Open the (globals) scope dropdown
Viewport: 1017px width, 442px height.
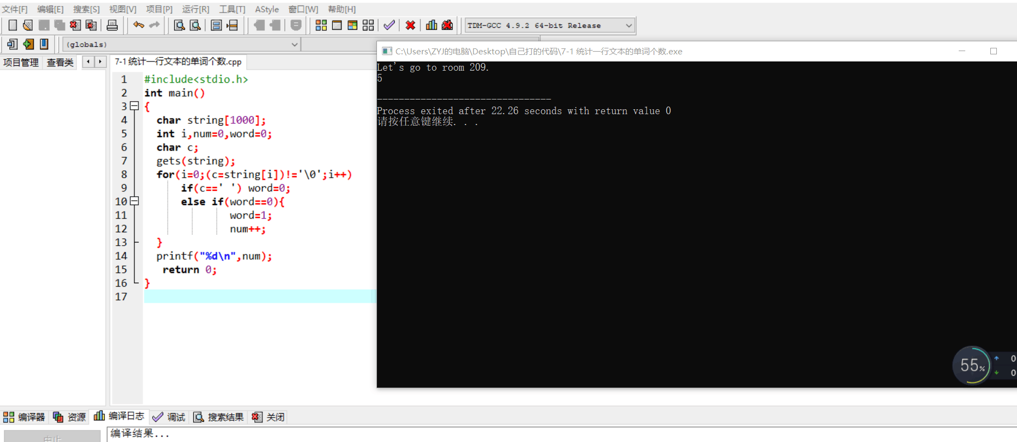[x=181, y=45]
